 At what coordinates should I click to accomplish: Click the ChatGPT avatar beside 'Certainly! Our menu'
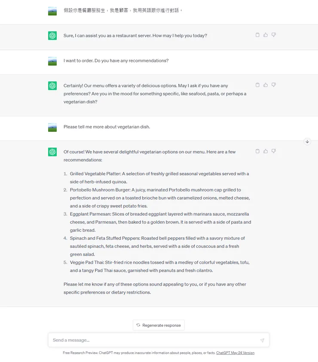pyautogui.click(x=52, y=86)
